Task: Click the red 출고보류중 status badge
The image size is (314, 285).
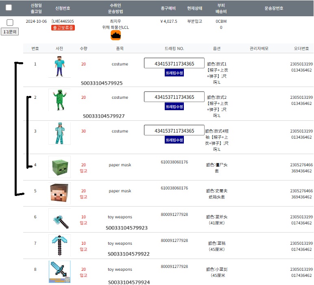Action: [x=63, y=28]
